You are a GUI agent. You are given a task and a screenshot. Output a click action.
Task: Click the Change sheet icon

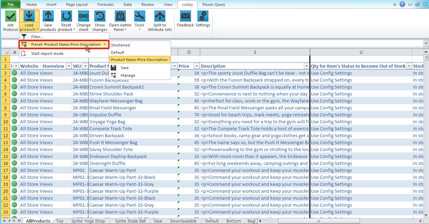click(84, 16)
